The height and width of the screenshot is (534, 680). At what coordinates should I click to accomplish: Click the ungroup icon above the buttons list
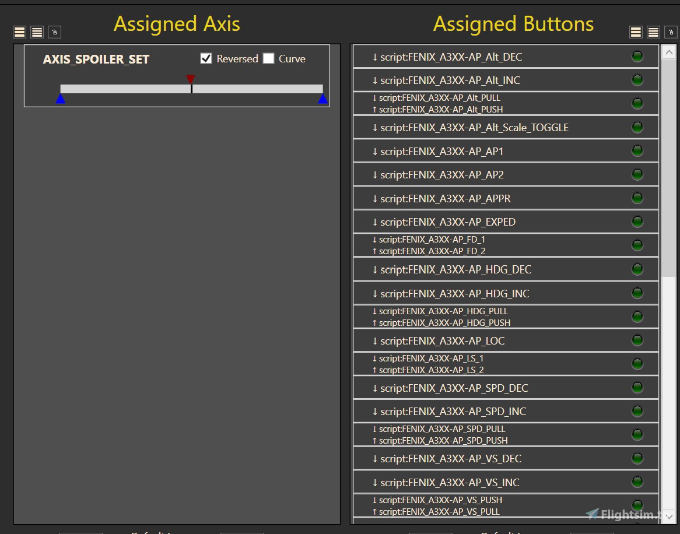[x=670, y=32]
